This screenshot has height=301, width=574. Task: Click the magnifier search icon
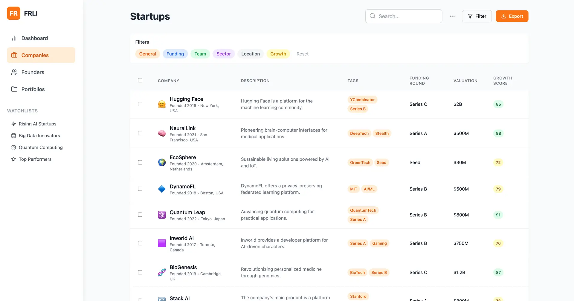tap(373, 16)
